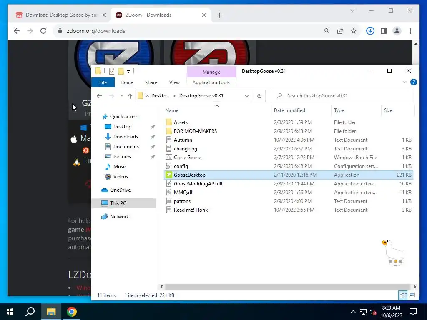The height and width of the screenshot is (320, 427).
Task: Click the Properties quick access toolbar icon
Action: pyautogui.click(x=112, y=71)
